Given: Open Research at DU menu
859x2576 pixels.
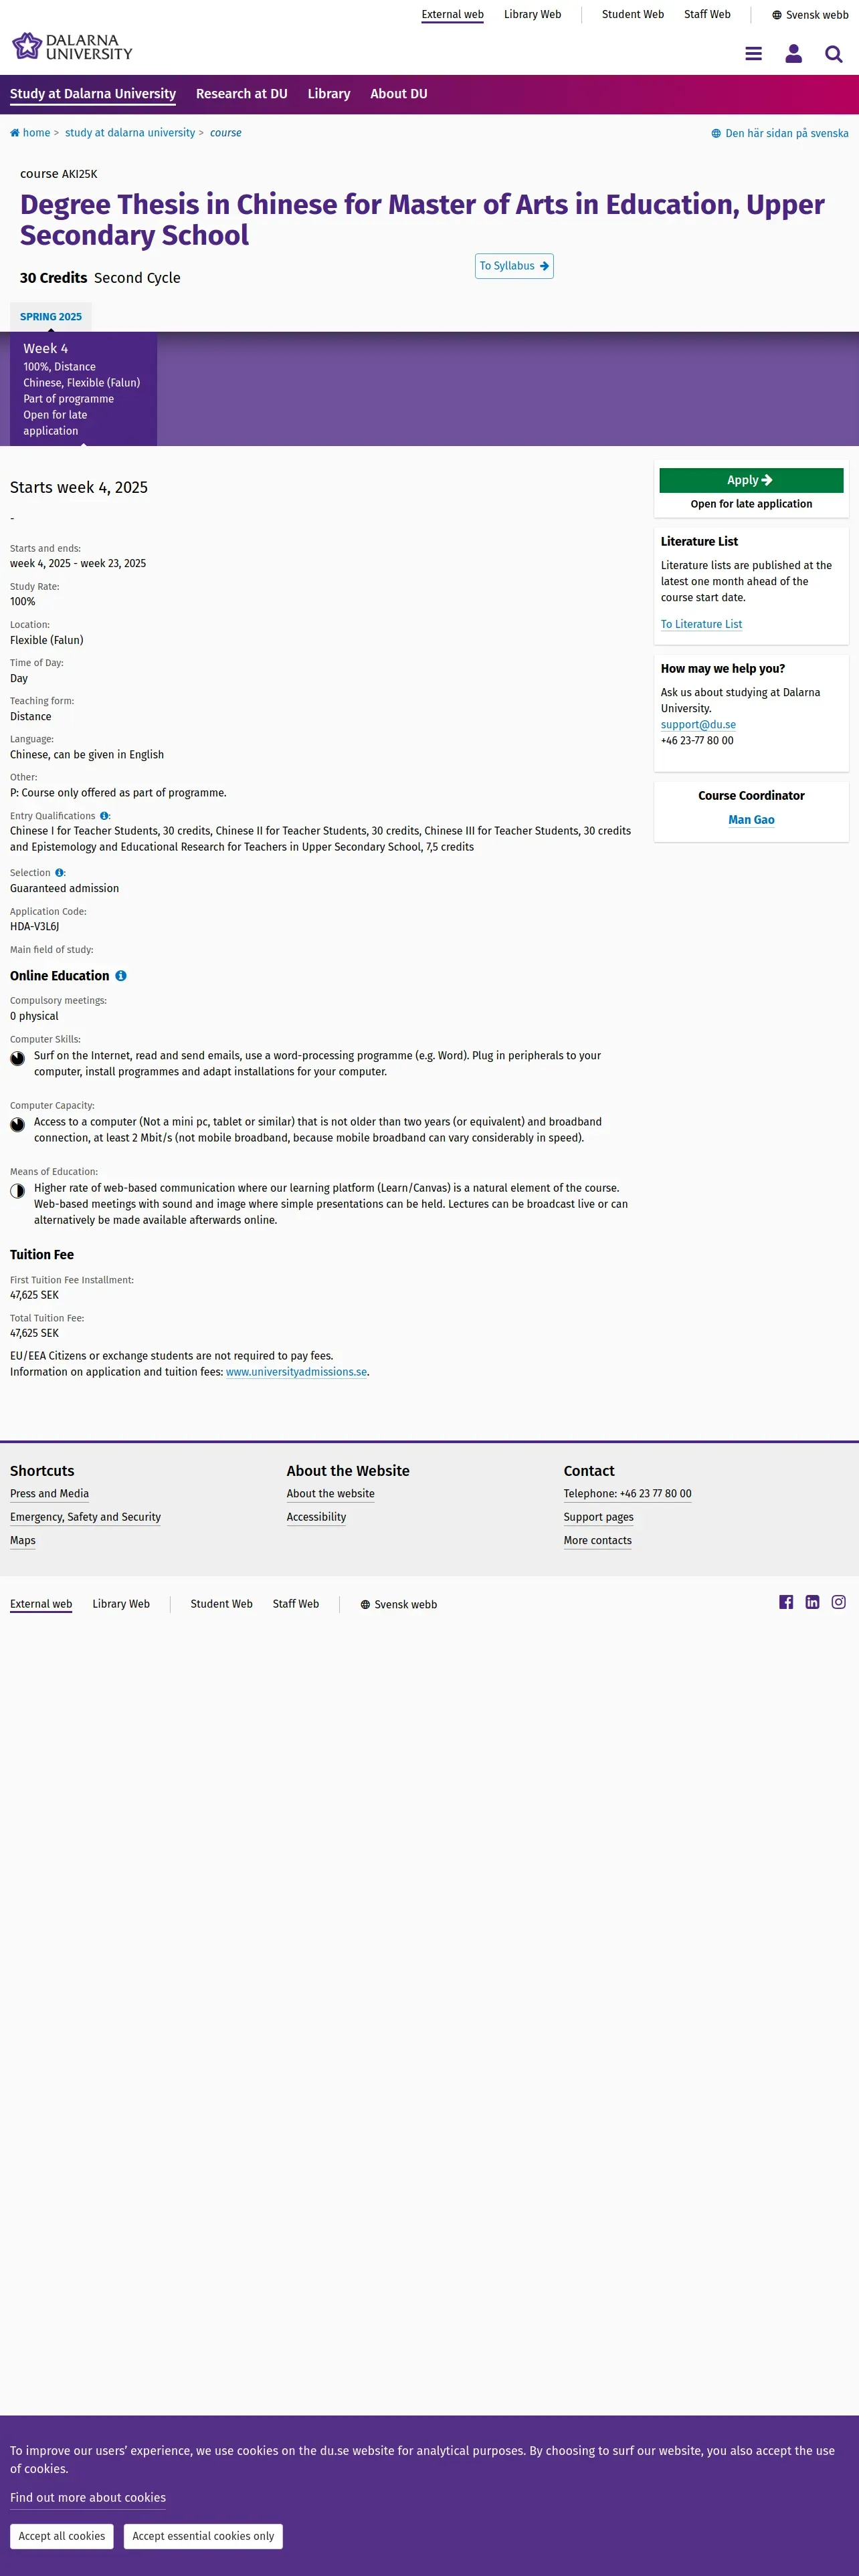Looking at the screenshot, I should (242, 94).
